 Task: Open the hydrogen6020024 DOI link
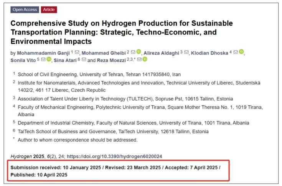pos(114,157)
